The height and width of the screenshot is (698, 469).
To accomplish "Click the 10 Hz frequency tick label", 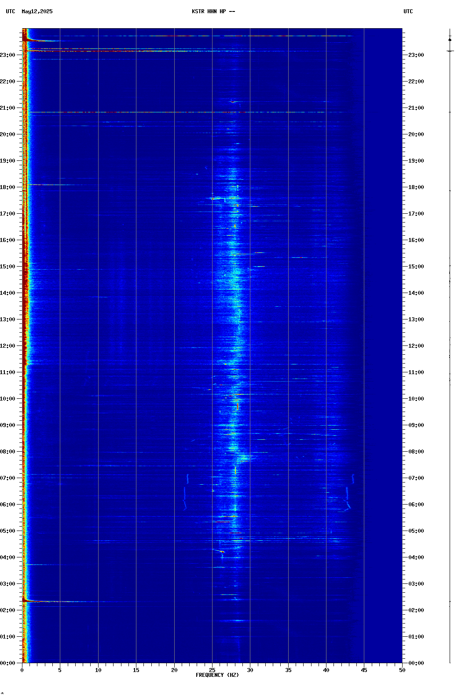I will (x=98, y=670).
